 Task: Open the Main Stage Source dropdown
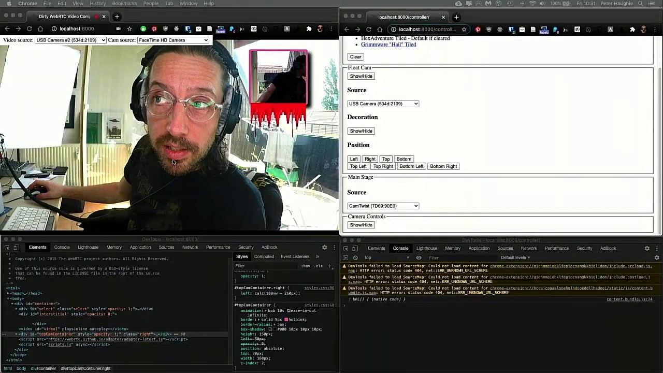coord(383,206)
